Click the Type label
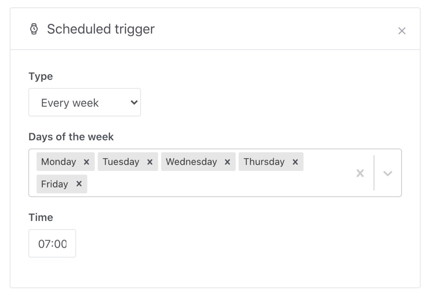This screenshot has height=306, width=437. pos(40,77)
